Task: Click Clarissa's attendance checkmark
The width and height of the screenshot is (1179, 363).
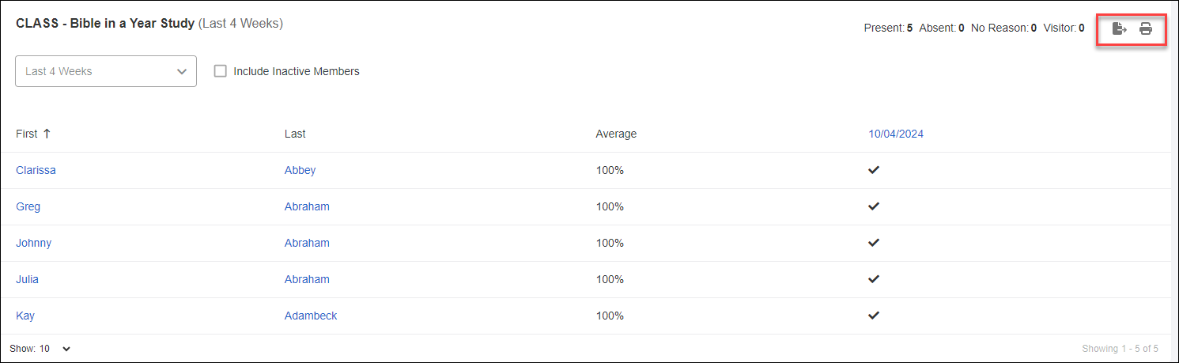Action: click(874, 170)
